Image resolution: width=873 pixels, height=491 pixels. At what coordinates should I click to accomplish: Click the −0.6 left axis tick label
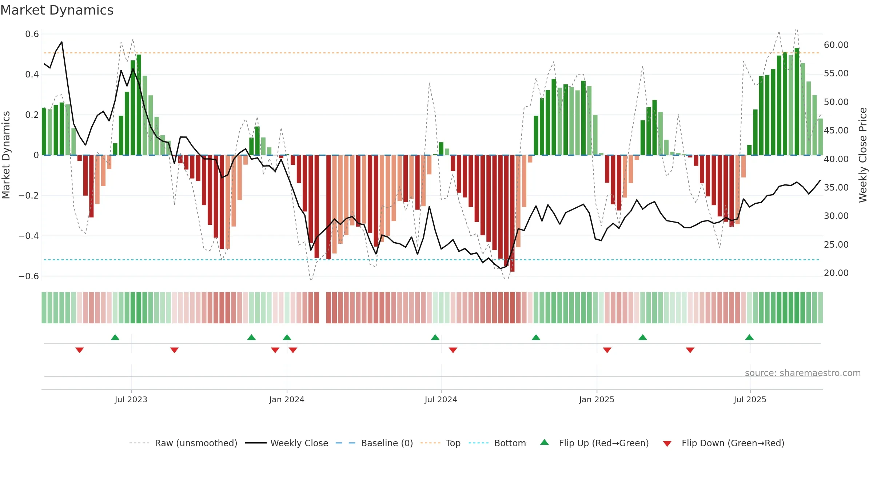(x=29, y=276)
